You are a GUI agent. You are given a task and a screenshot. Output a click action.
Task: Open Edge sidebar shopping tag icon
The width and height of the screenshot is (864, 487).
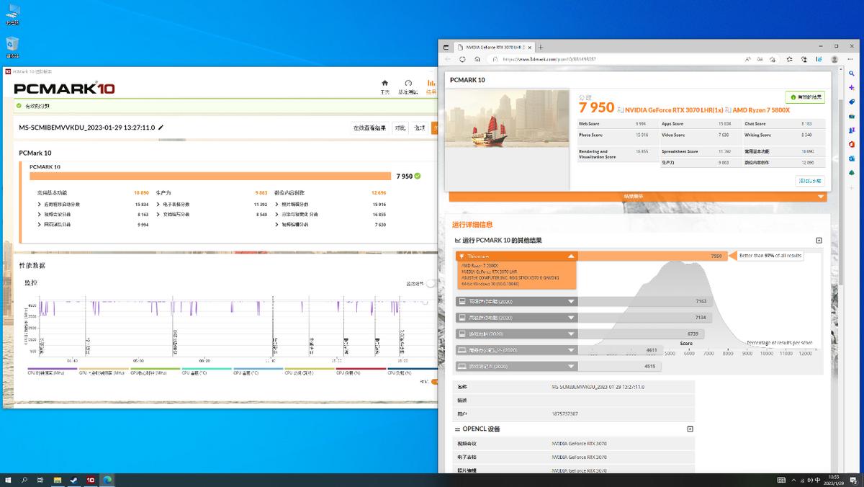(x=852, y=102)
